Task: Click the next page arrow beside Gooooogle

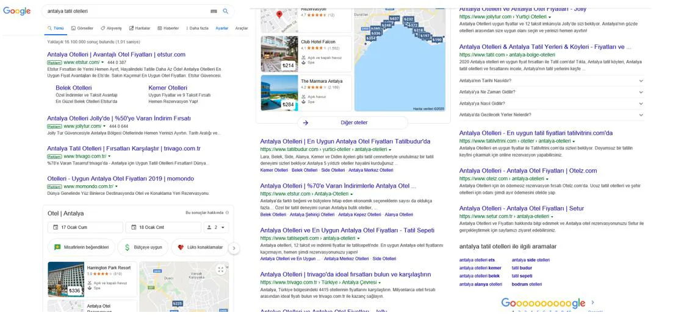Action: (x=592, y=302)
